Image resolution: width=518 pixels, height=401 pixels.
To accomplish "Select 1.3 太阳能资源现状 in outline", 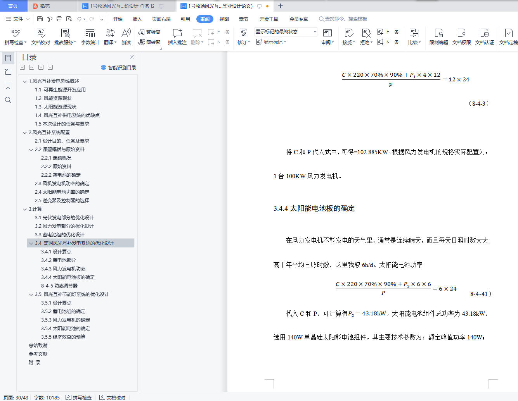I will coord(55,107).
